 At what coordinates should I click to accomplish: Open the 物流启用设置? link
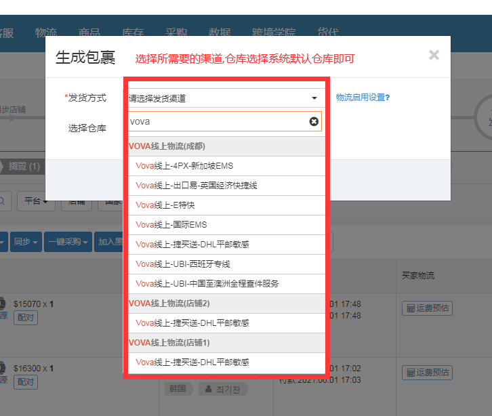tap(363, 98)
